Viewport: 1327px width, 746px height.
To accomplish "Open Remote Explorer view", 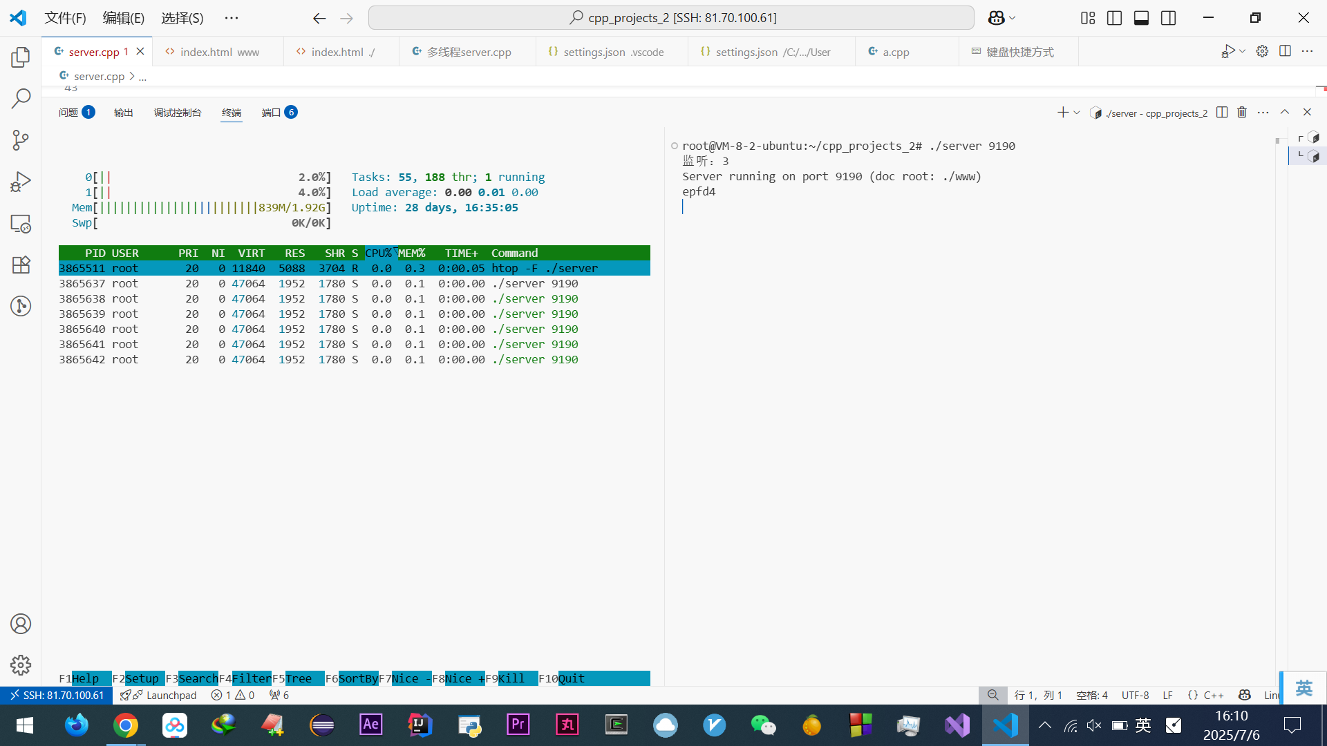I will pyautogui.click(x=21, y=224).
